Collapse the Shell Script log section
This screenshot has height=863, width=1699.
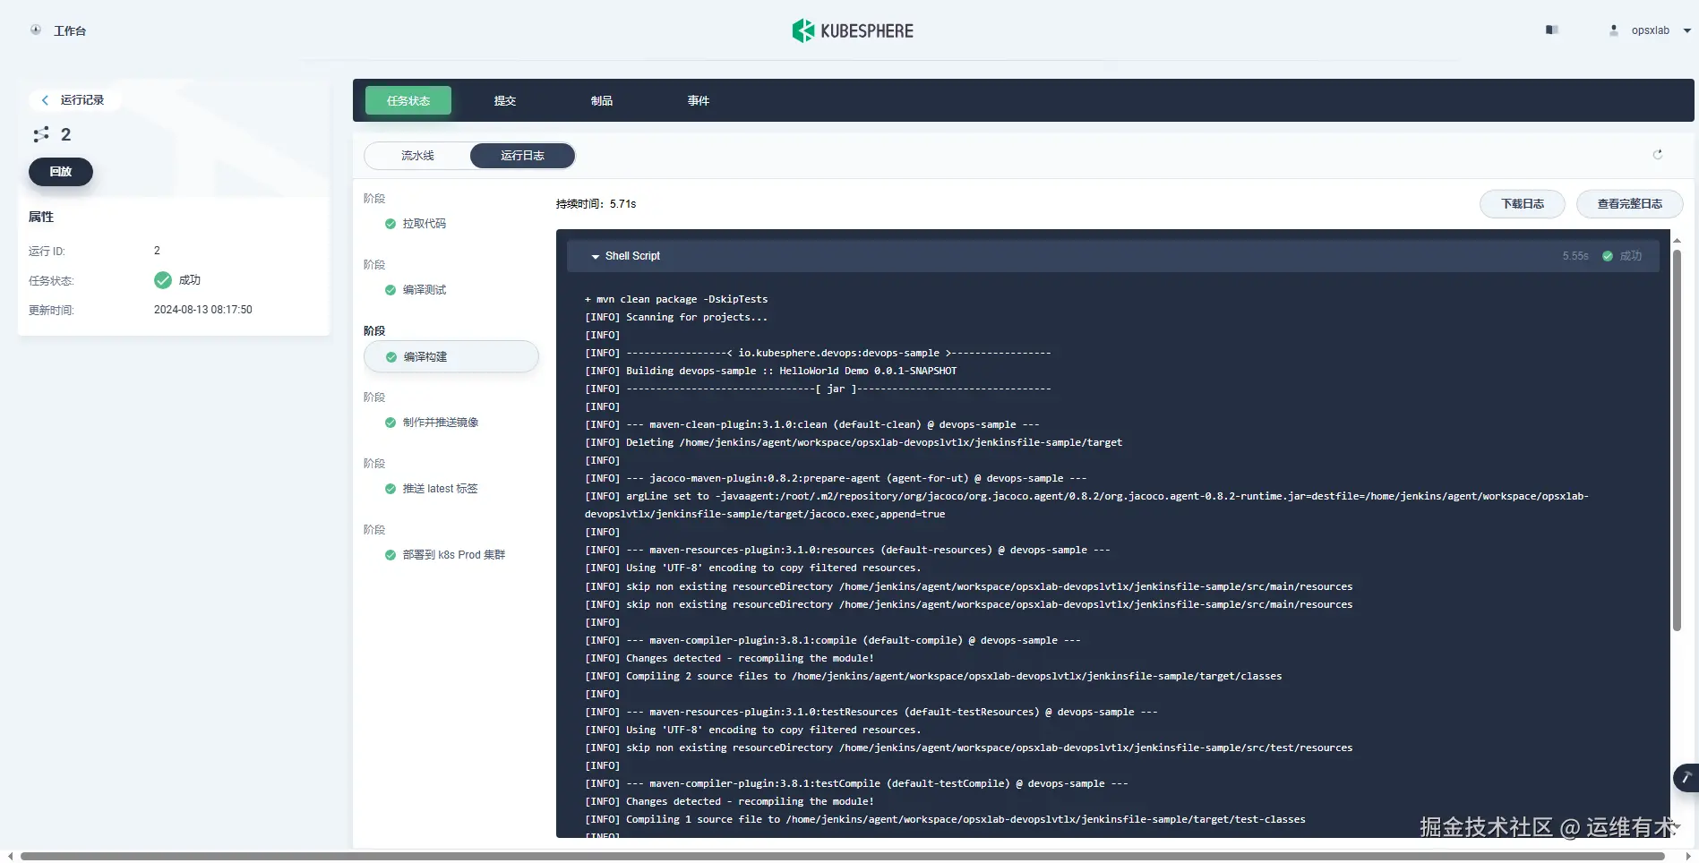pos(595,256)
